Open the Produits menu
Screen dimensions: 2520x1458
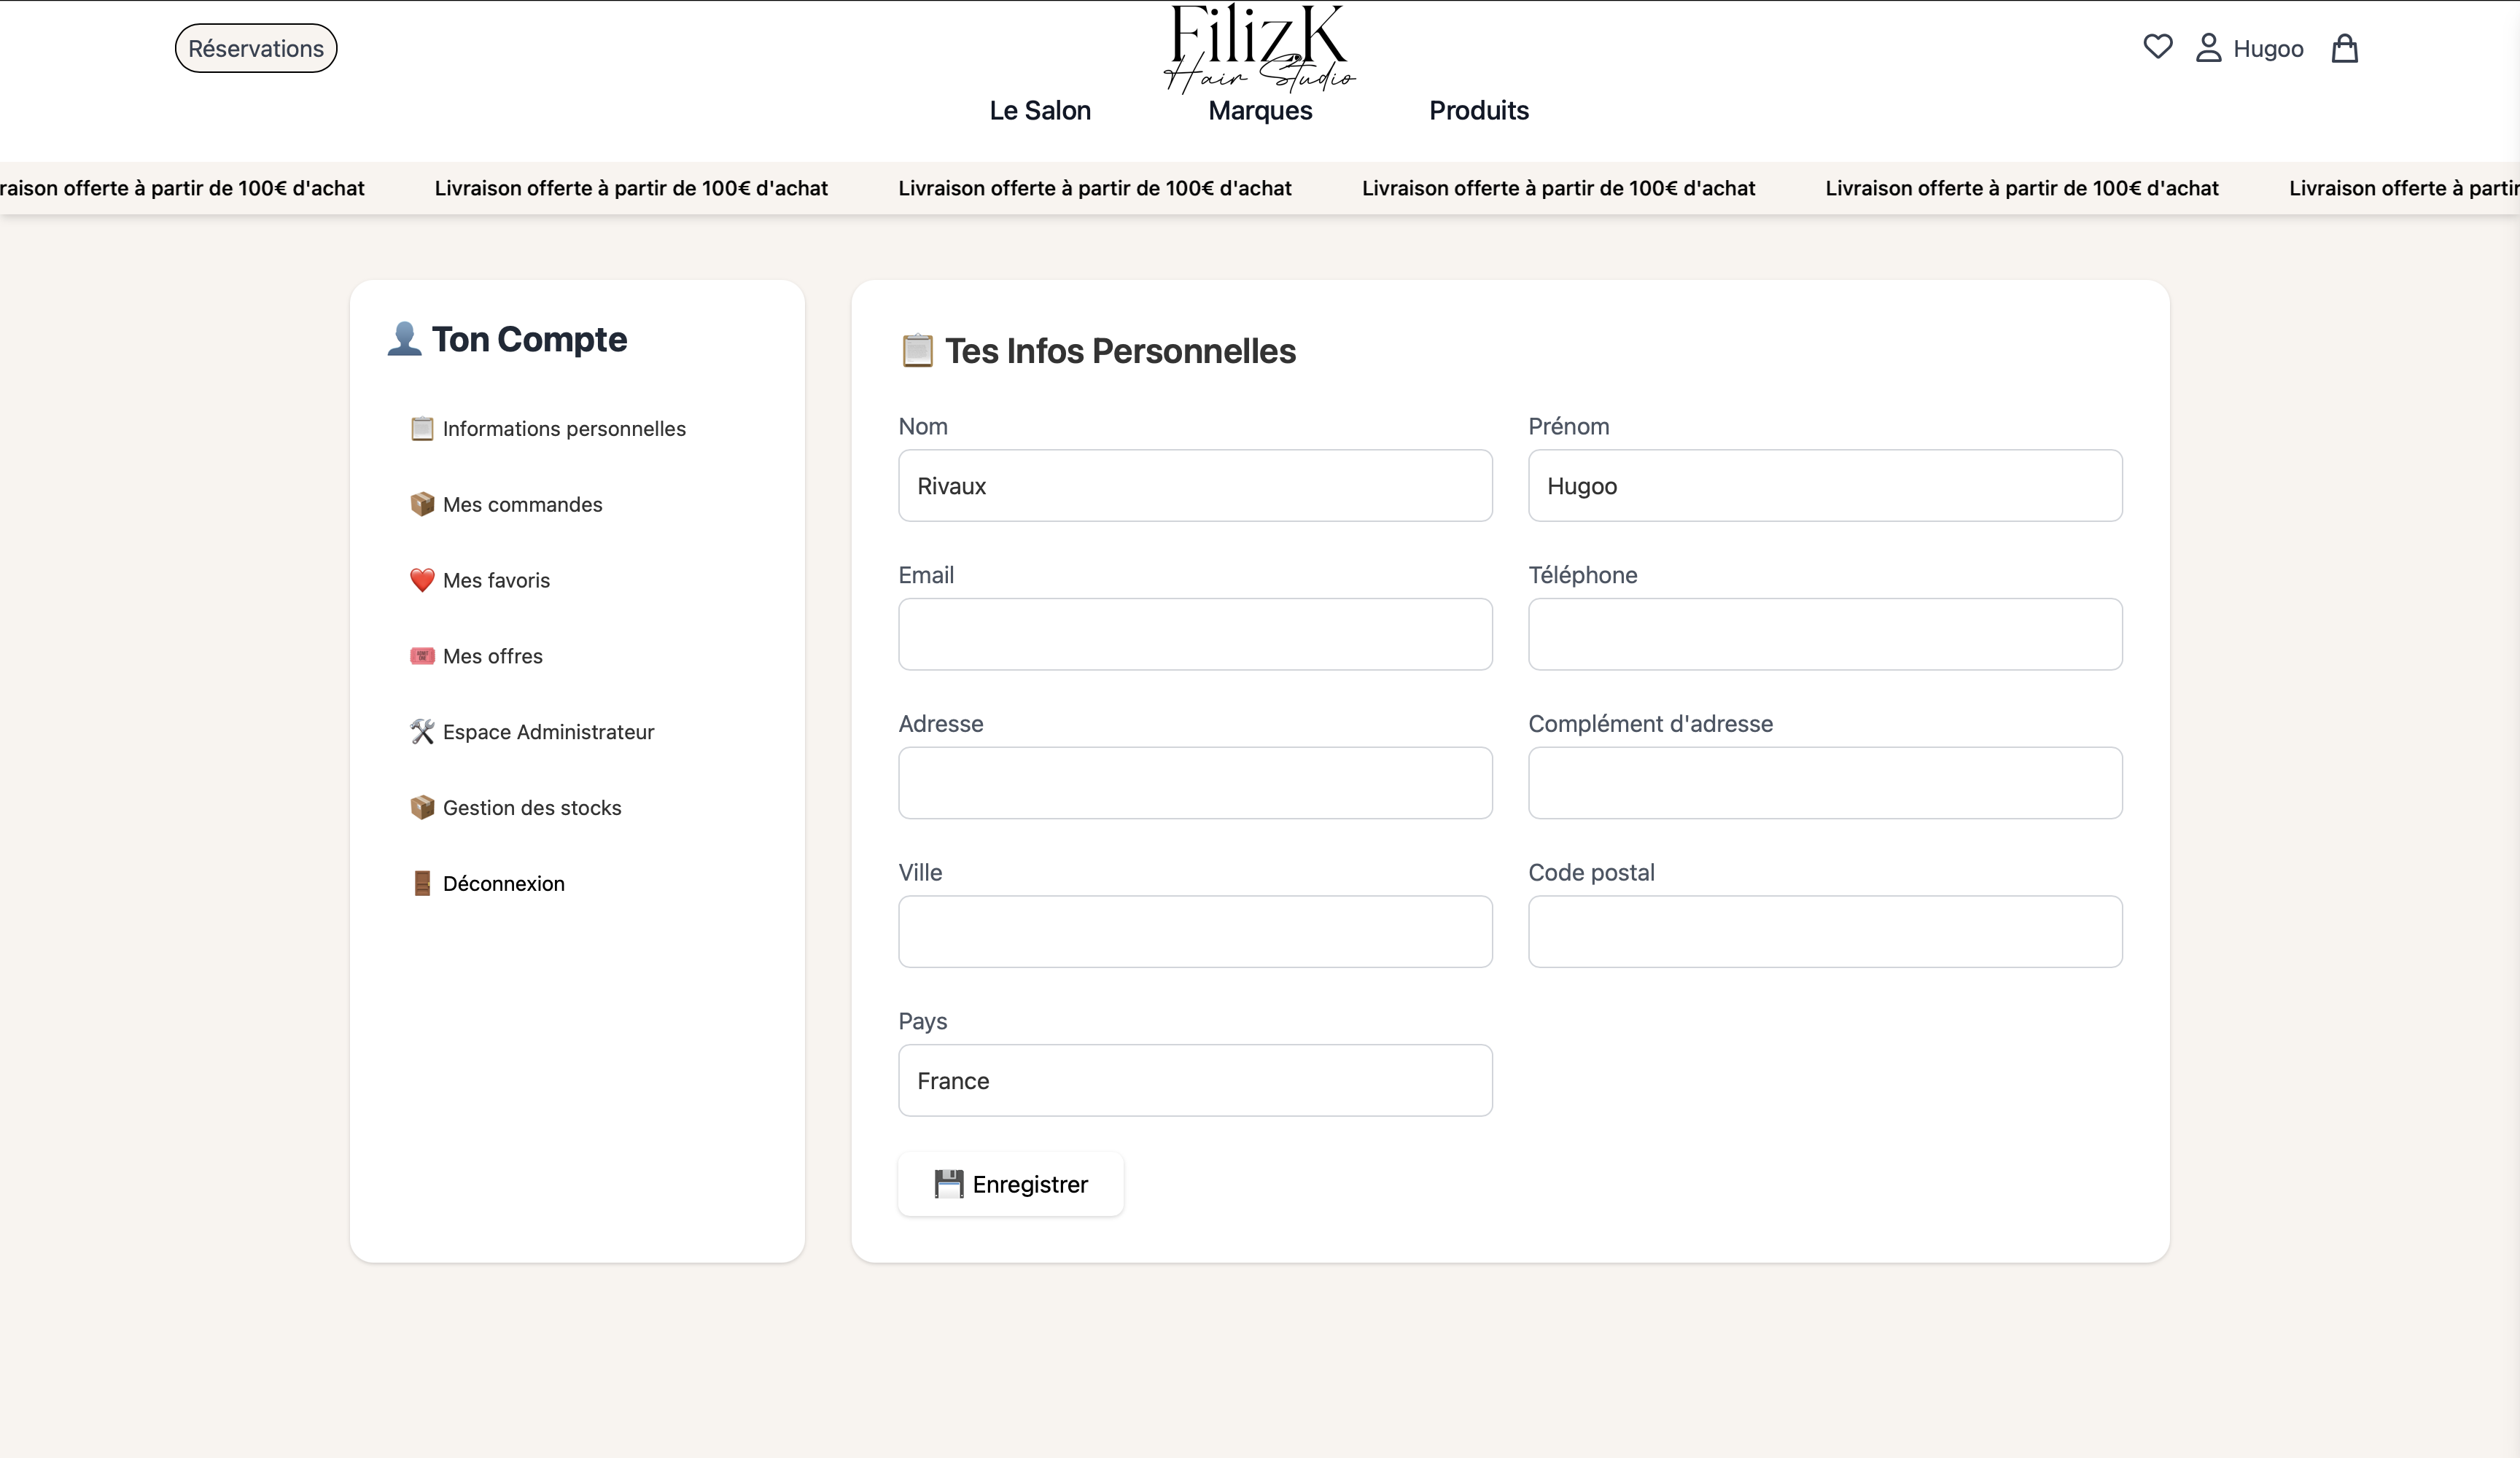point(1478,110)
